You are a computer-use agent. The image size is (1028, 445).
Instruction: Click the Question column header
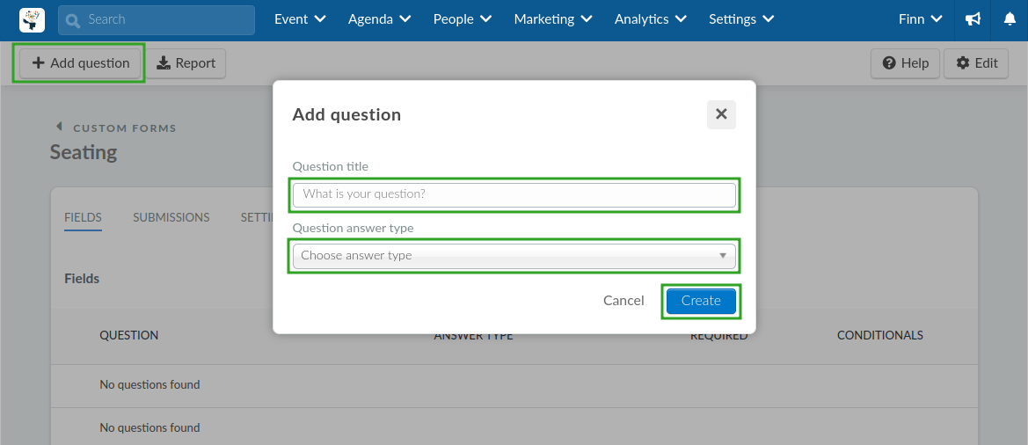coord(129,336)
